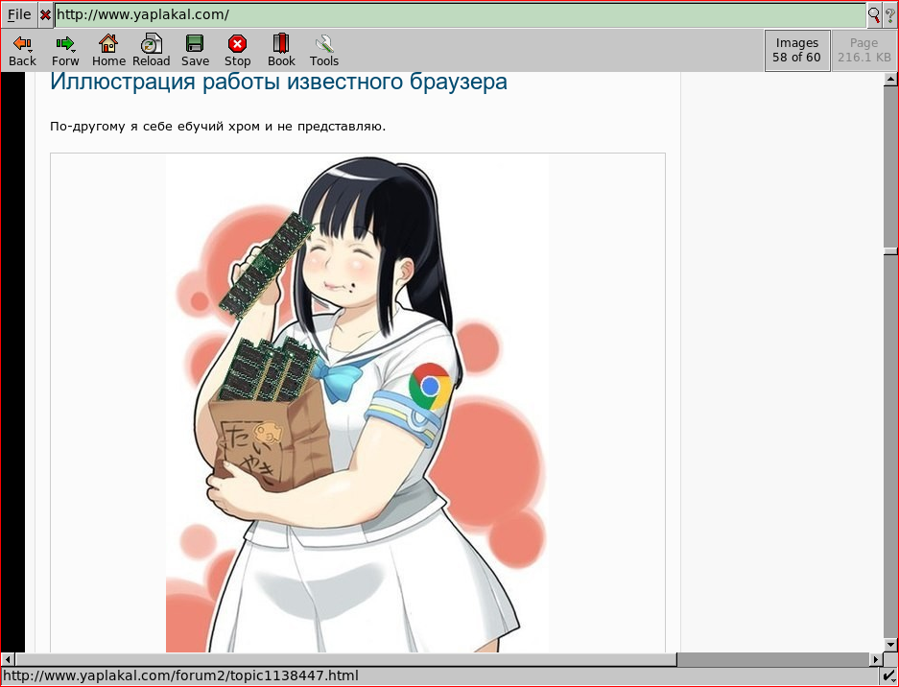899x687 pixels.
Task: Go back using the Back arrow
Action: click(22, 51)
